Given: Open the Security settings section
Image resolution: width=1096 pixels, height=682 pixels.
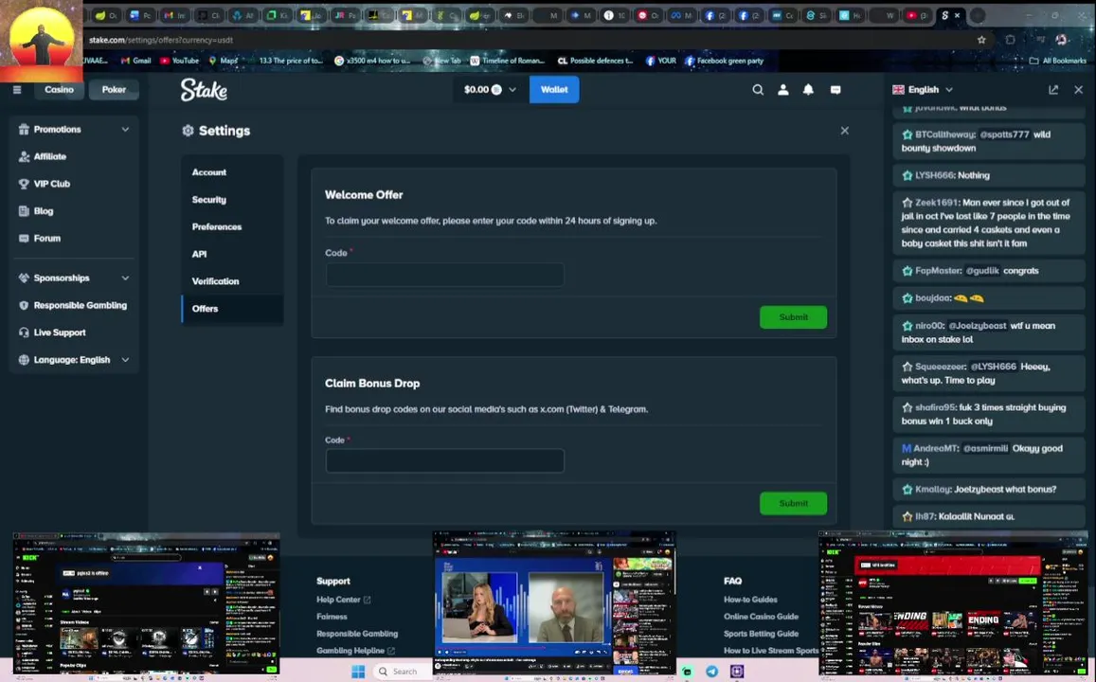Looking at the screenshot, I should pyautogui.click(x=232, y=199).
